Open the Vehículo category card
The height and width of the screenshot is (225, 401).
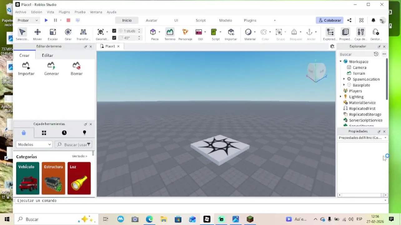coord(28,178)
